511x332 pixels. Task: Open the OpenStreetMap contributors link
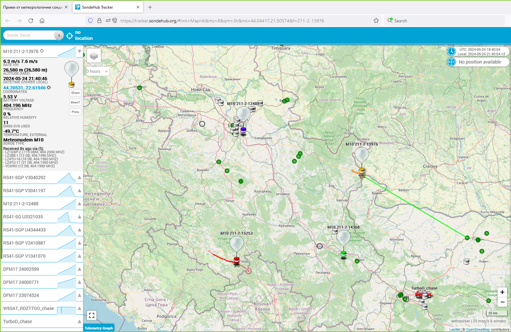coord(477,329)
